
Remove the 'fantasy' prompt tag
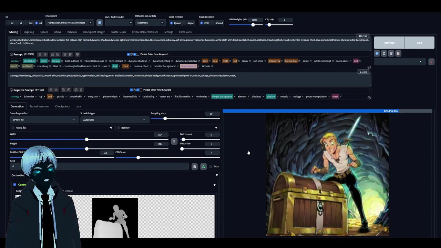point(62,61)
